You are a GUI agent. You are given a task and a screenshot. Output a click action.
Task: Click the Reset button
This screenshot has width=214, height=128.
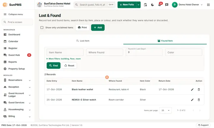69,66
